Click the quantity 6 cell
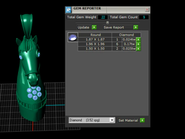The image size is (185, 139). 117,44
